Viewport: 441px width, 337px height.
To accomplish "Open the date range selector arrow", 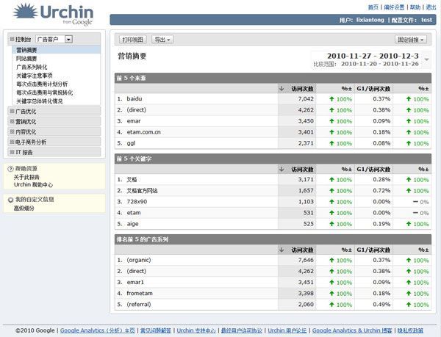I will (426, 59).
